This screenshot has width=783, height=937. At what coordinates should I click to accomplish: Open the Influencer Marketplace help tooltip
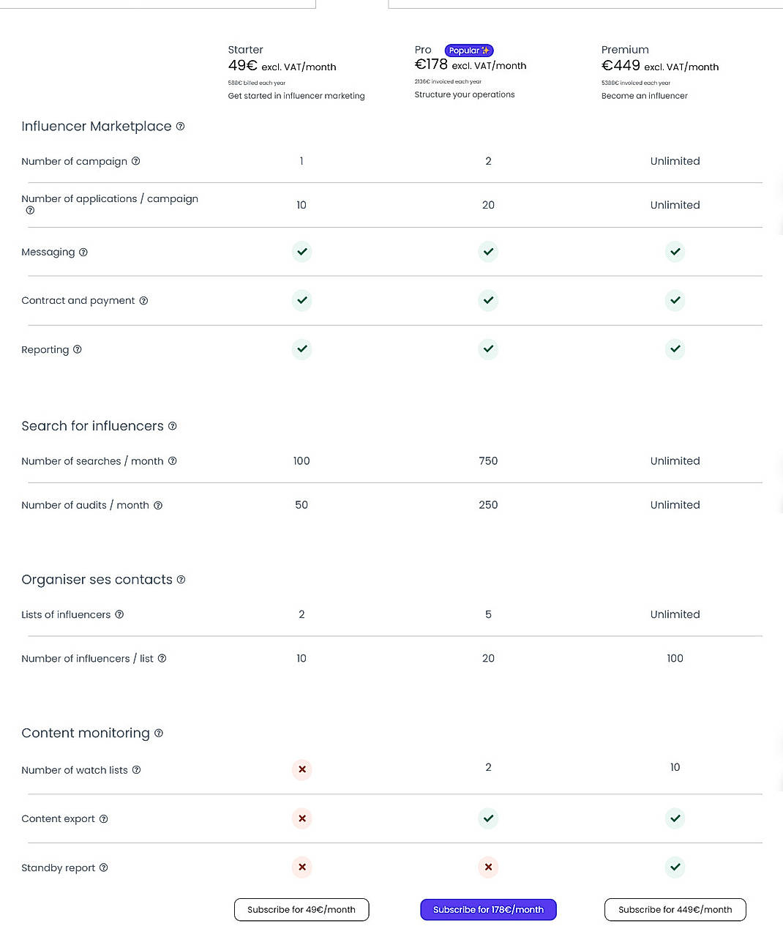coord(181,127)
